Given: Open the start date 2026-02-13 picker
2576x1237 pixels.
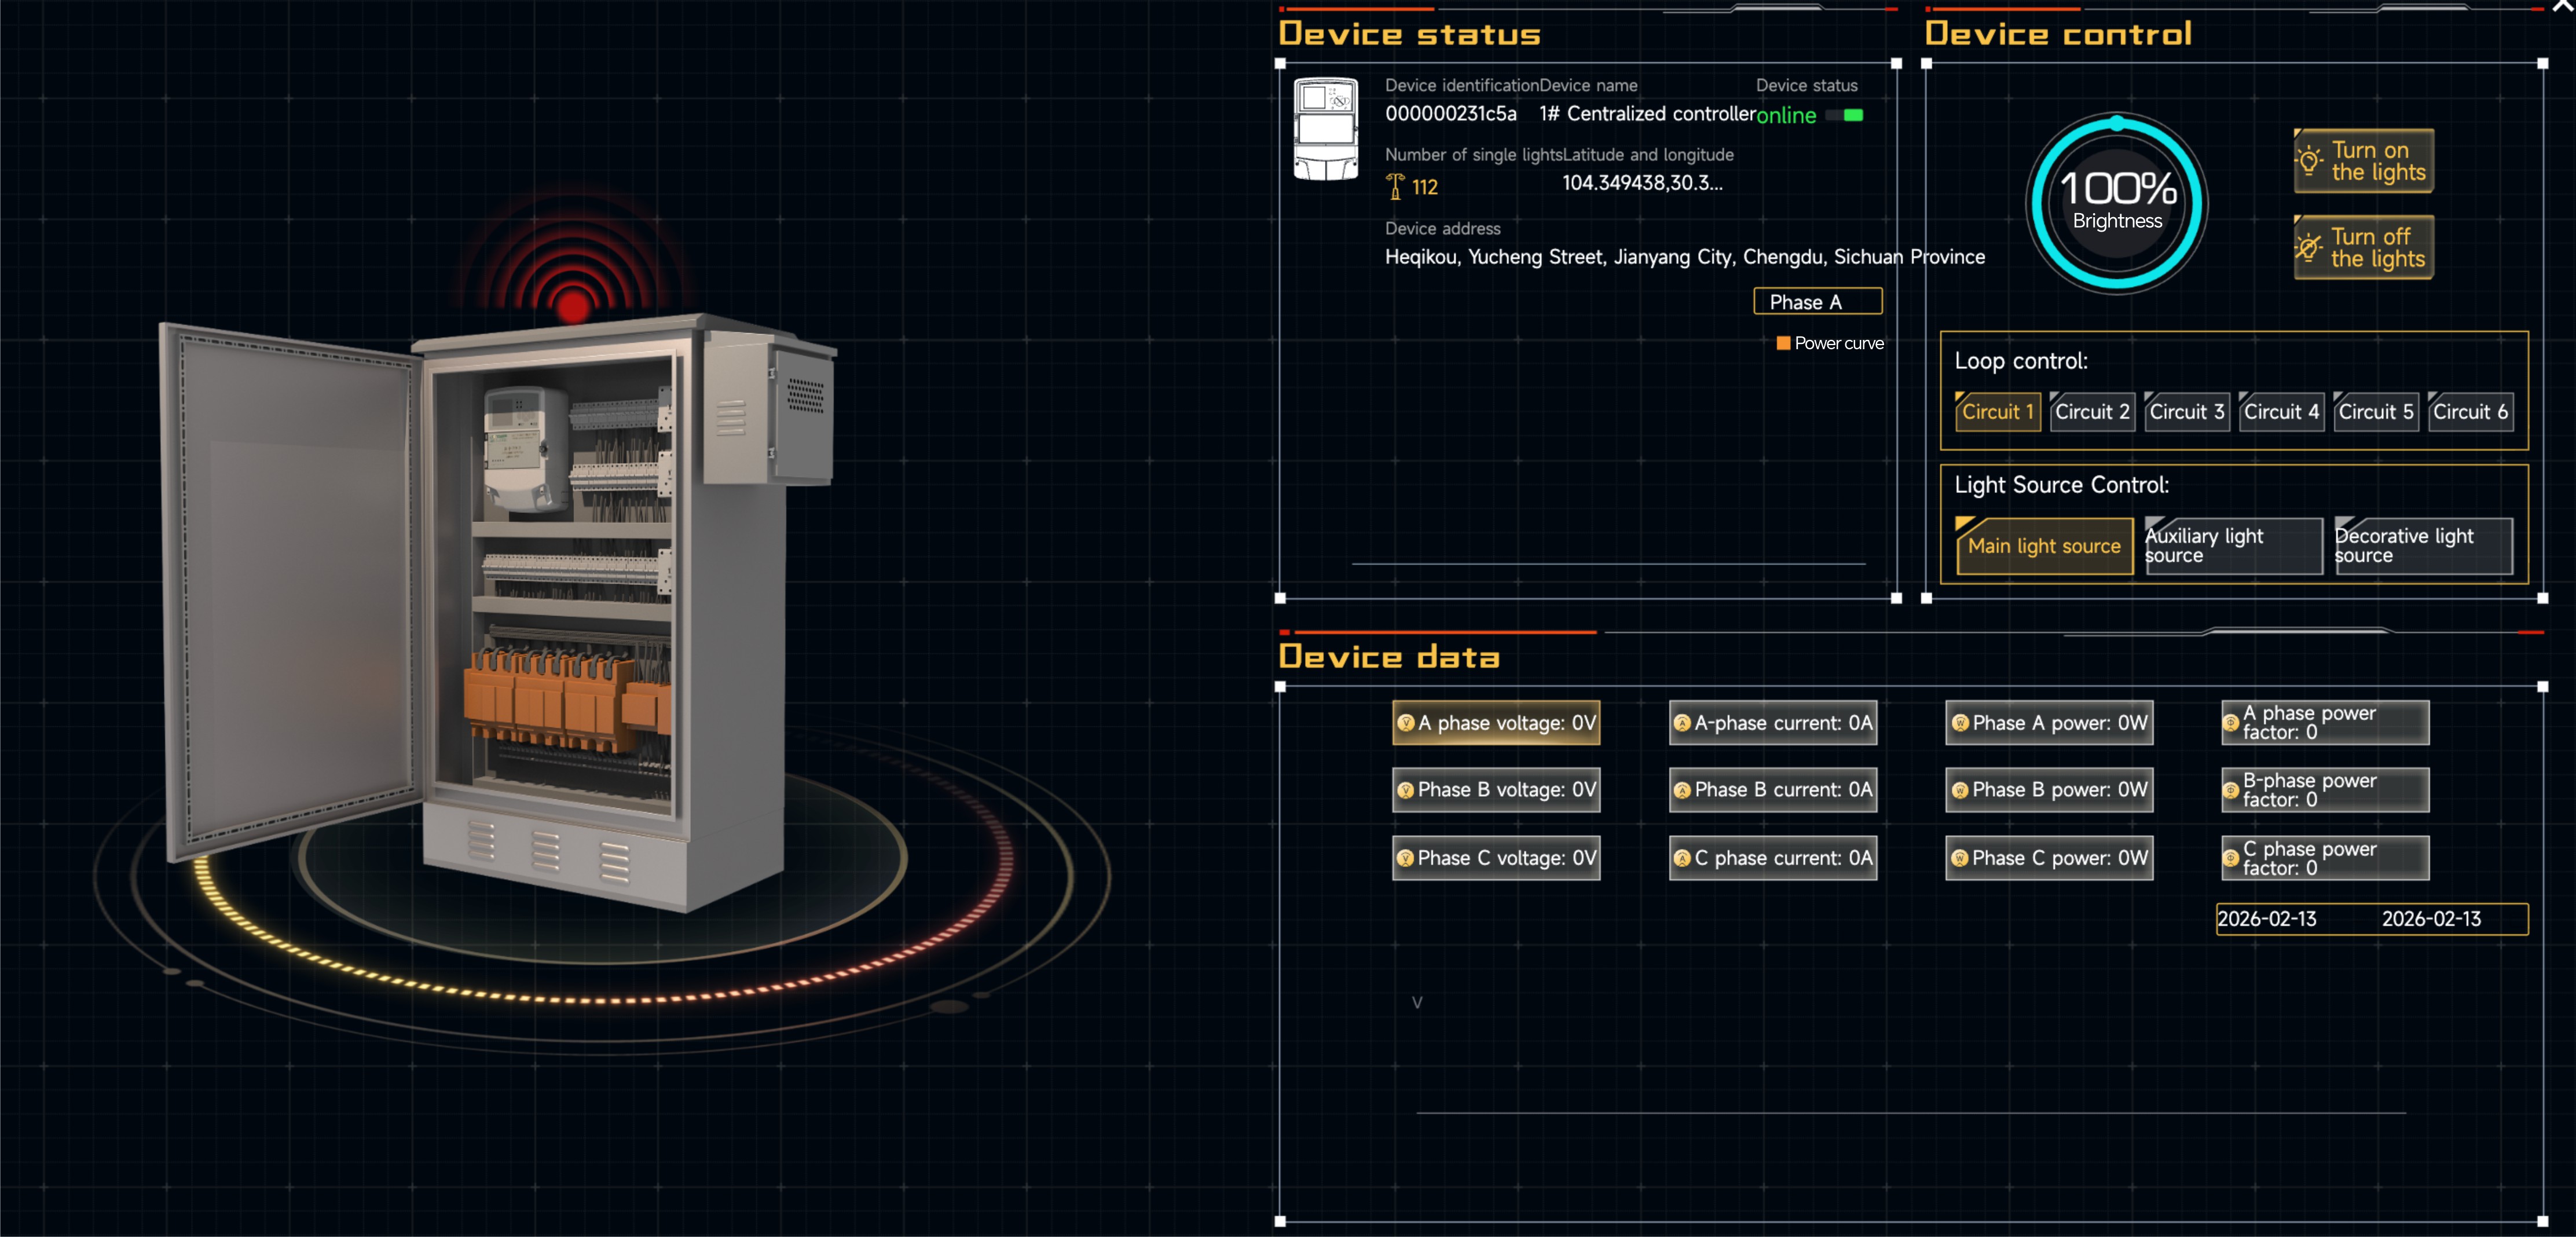Looking at the screenshot, I should pos(2267,919).
